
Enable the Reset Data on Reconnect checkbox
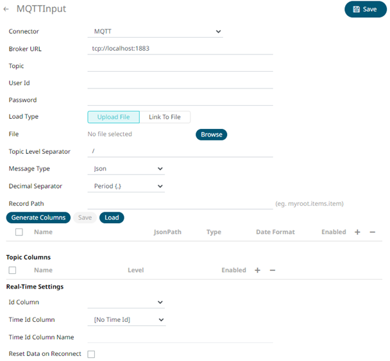point(91,354)
